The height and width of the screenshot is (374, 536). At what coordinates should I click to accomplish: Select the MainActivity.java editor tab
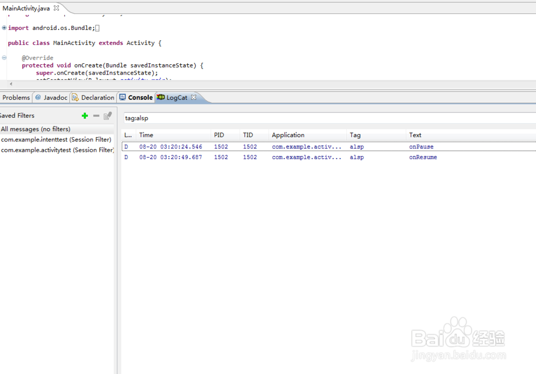[x=26, y=8]
